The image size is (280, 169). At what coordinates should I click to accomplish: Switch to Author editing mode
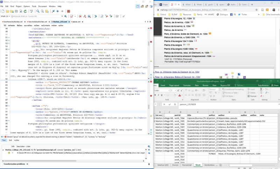(17, 140)
